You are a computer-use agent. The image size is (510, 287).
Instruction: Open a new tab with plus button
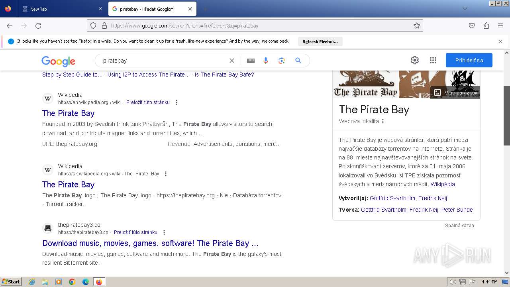point(205,9)
